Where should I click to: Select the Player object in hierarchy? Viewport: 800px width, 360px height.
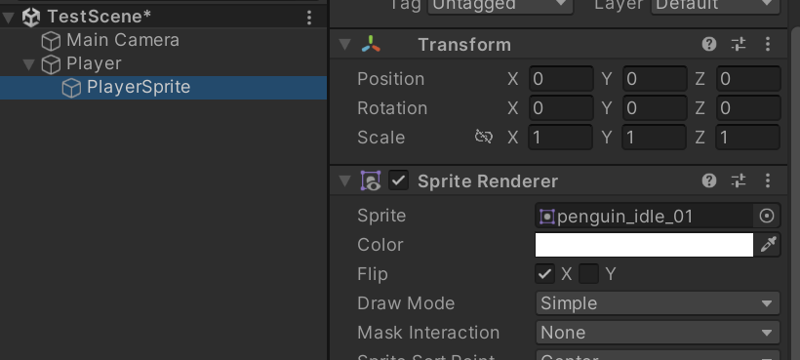163,63
